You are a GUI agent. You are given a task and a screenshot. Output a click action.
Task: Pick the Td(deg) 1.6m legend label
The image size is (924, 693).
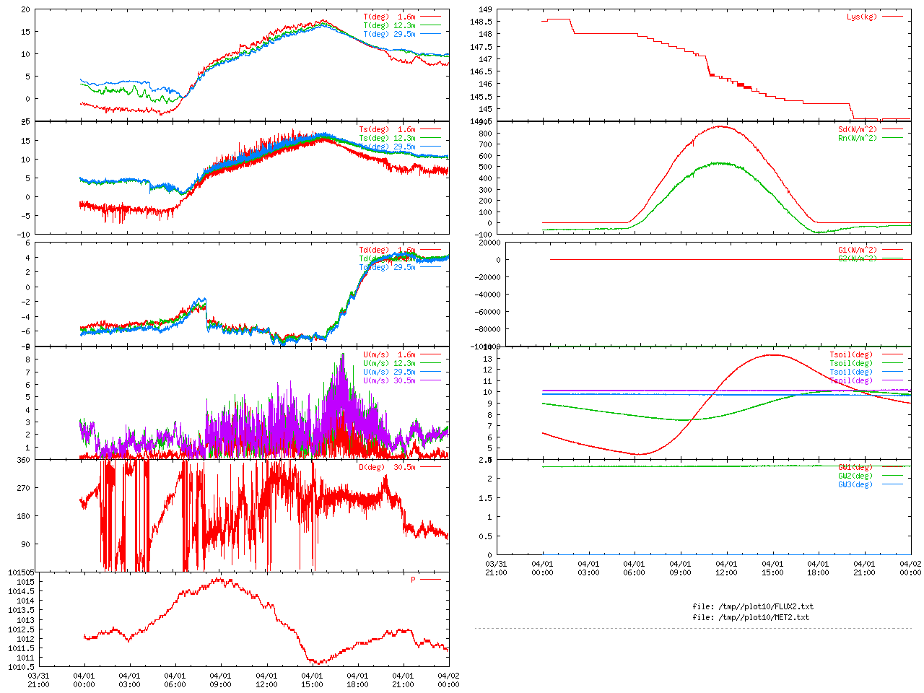coord(387,250)
